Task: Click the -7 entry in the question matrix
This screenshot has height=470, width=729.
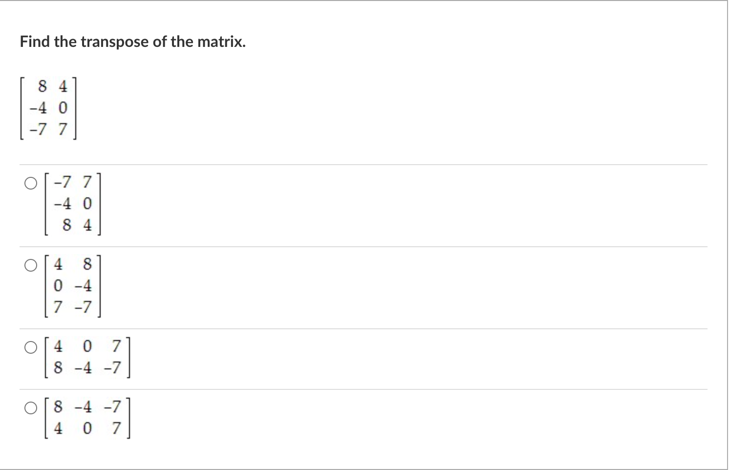Action: 38,129
